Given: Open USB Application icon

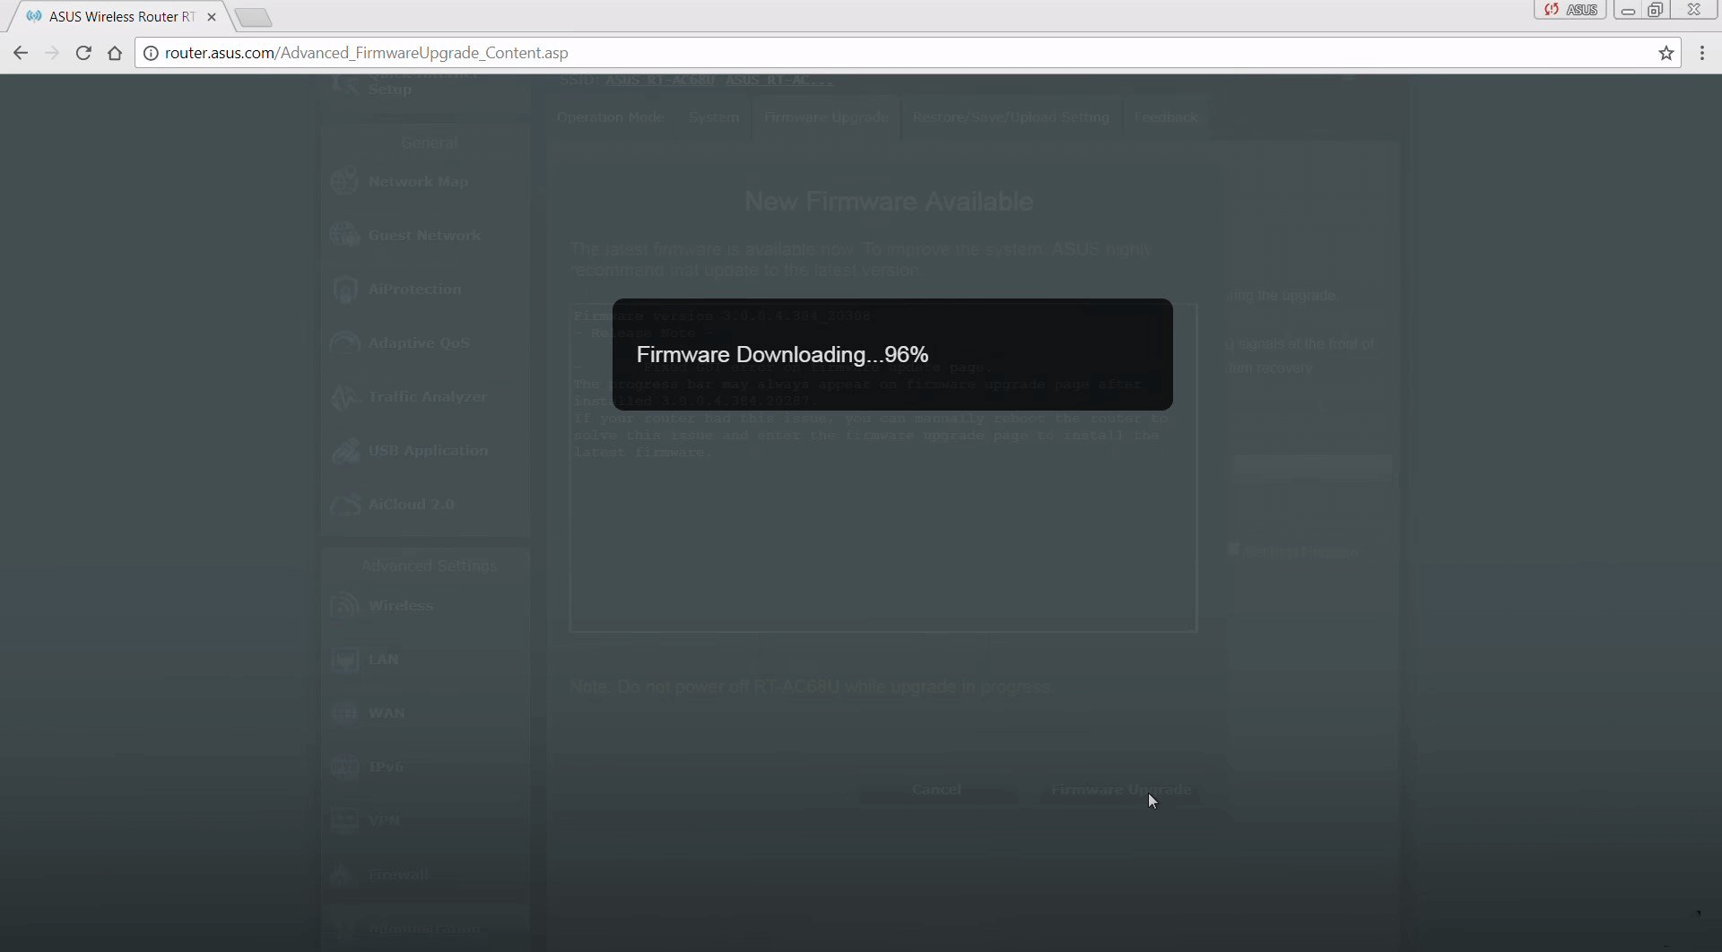Looking at the screenshot, I should 344,450.
